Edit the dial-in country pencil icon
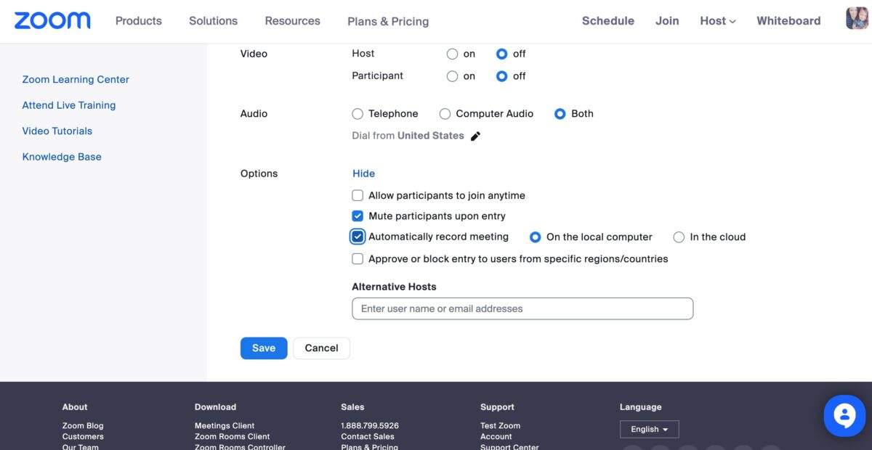Viewport: 872px width, 450px height. click(x=475, y=136)
